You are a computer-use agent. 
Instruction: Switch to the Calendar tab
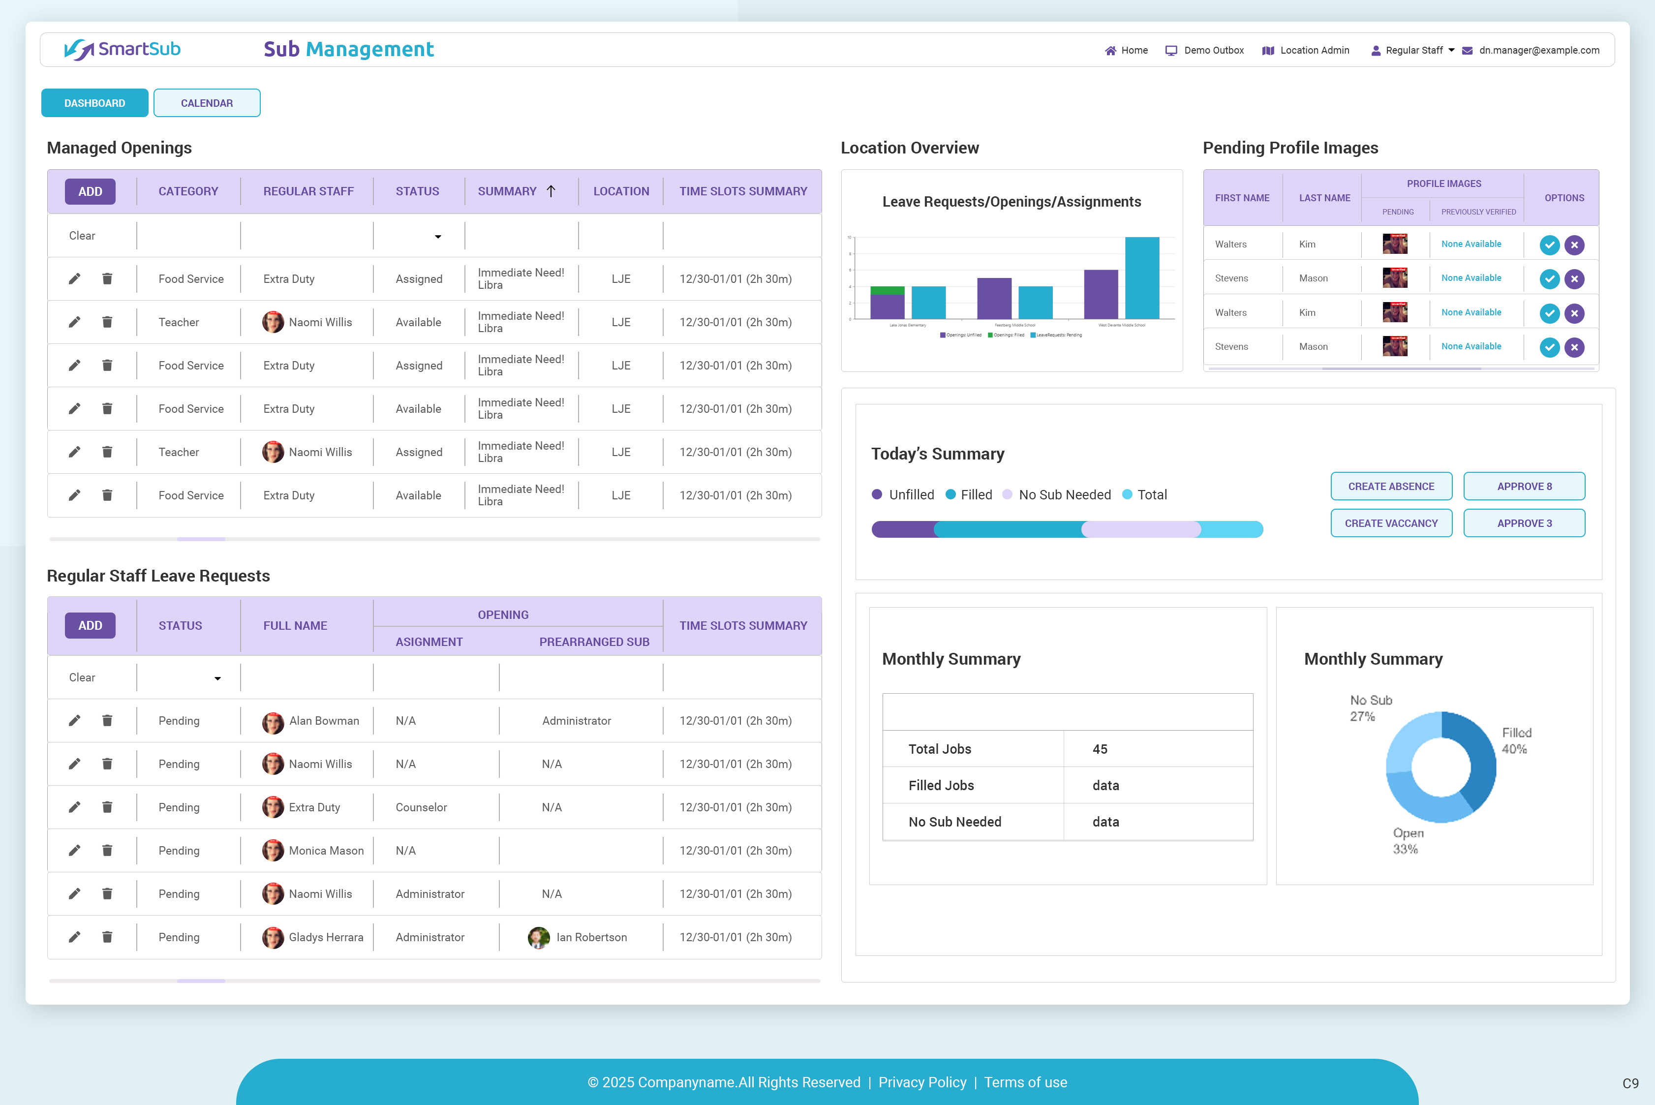(x=207, y=103)
